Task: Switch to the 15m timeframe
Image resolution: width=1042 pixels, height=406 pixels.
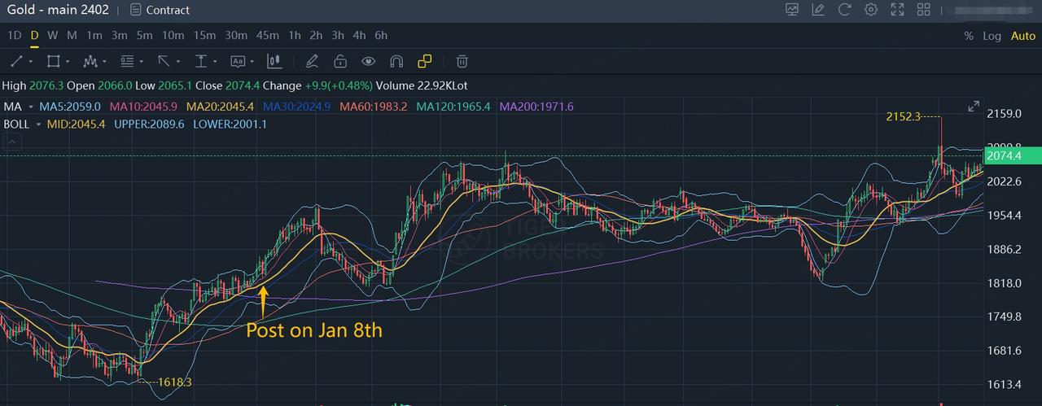Action: [204, 36]
